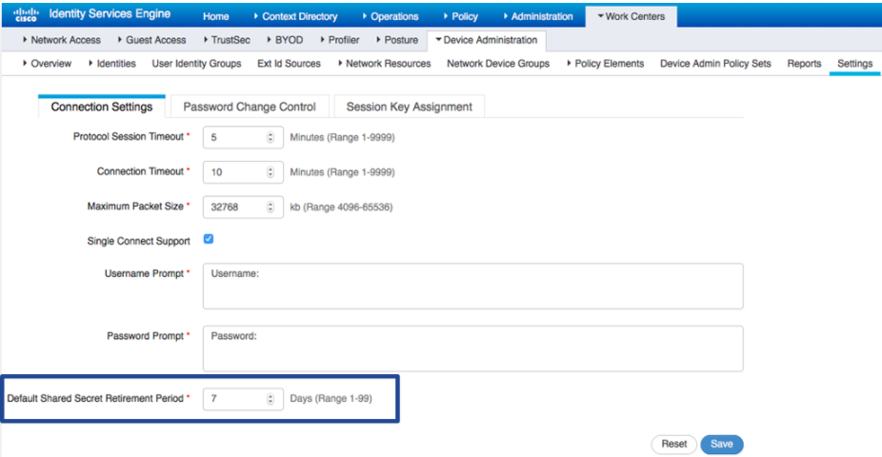Expand Guest Access submenu

click(151, 40)
